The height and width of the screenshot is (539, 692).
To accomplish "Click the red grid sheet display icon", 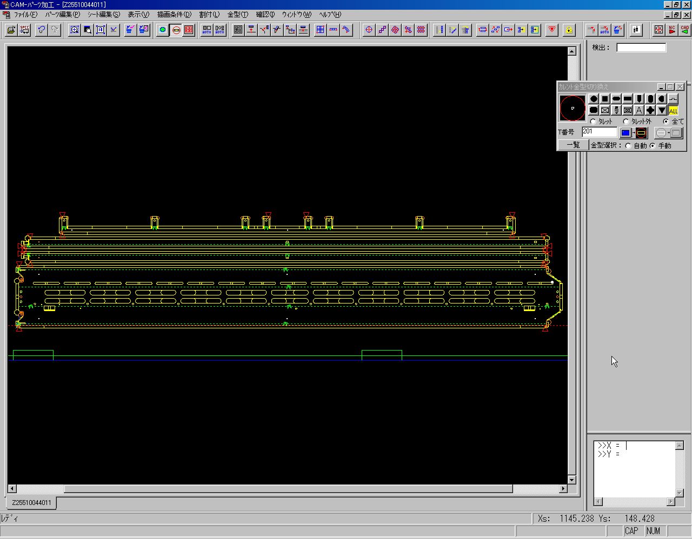I will (189, 30).
